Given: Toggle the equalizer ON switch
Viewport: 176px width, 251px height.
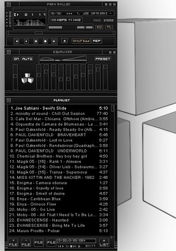Looking at the screenshot, I should [x=16, y=59].
